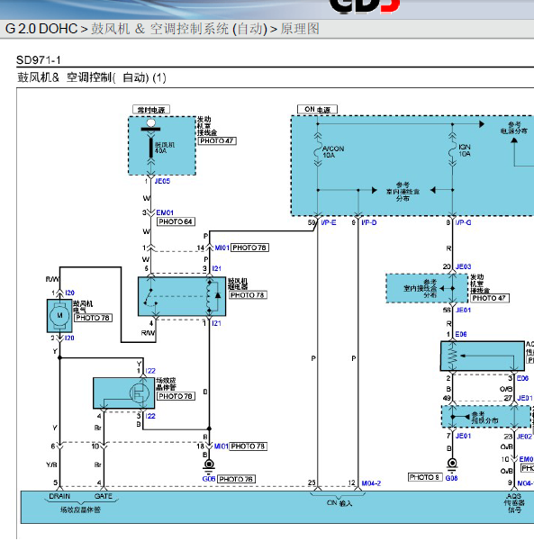
Task: Open PHOTO 78 for the 鼓风机继电器 relay
Action: click(x=248, y=295)
